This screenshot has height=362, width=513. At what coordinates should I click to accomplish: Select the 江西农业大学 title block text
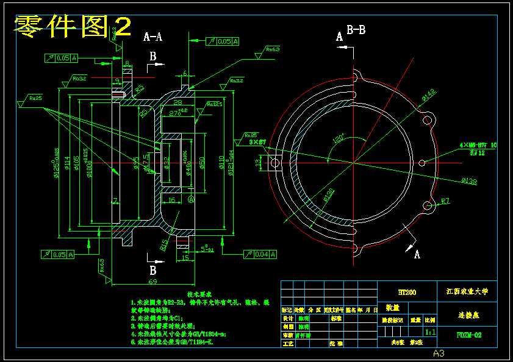[x=467, y=291]
